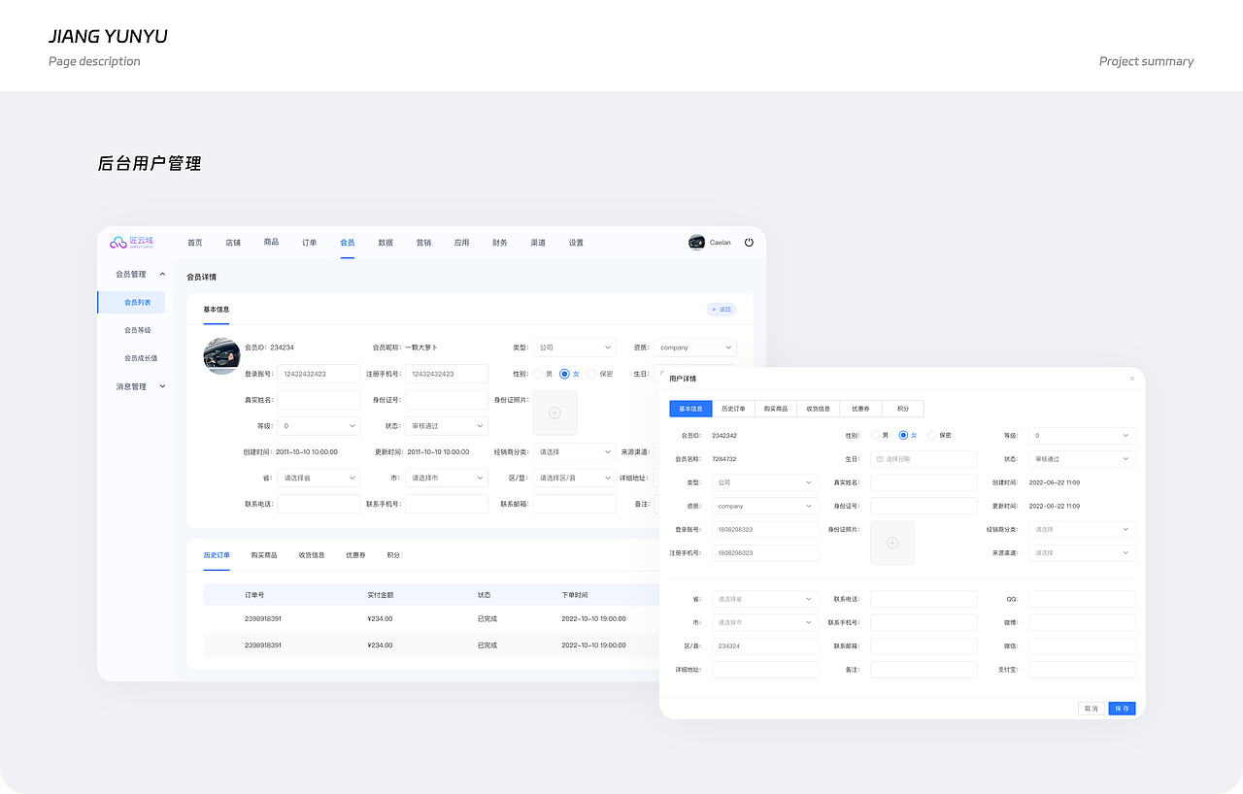Screen dimensions: 1243x794
Task: Open the 等级 dropdown on 会员详情 page
Action: pyautogui.click(x=319, y=426)
